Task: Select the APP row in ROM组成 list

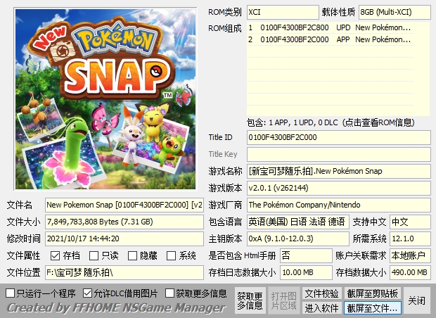Action: (x=338, y=40)
